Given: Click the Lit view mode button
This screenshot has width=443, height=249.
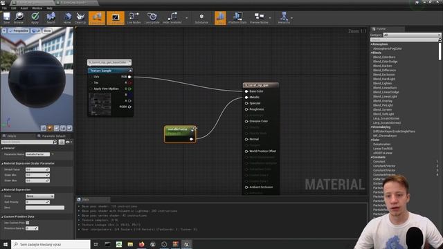Looking at the screenshot, I should tap(36, 30).
